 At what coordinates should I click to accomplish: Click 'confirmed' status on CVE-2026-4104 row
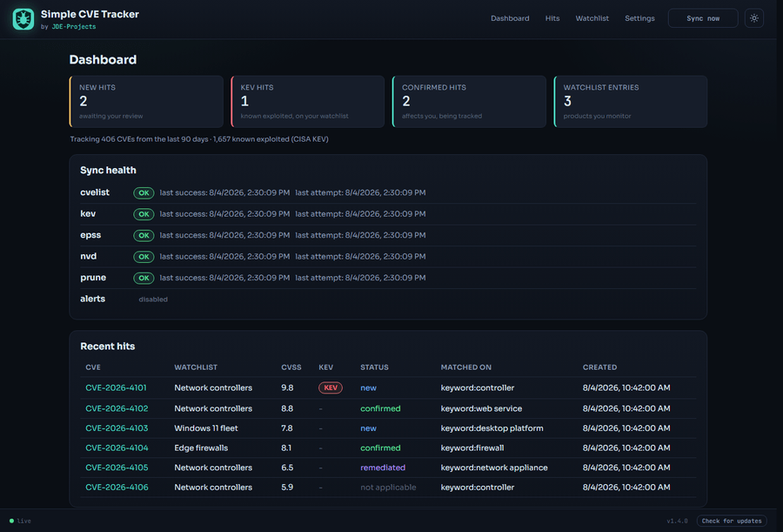pos(380,448)
